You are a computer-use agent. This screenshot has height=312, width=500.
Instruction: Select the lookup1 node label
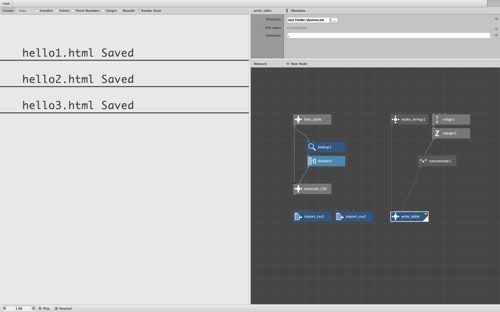tap(324, 147)
